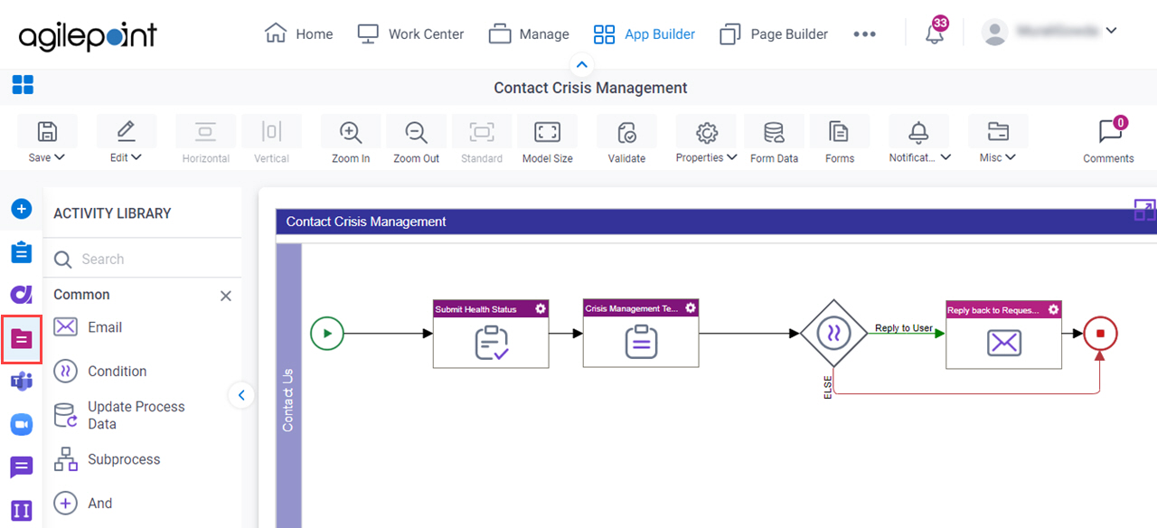This screenshot has width=1157, height=528.
Task: Expand canvas to full screen
Action: [1144, 210]
